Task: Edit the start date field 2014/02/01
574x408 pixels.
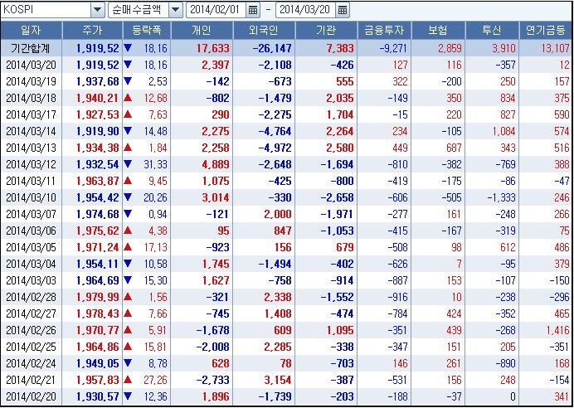Action: [216, 10]
